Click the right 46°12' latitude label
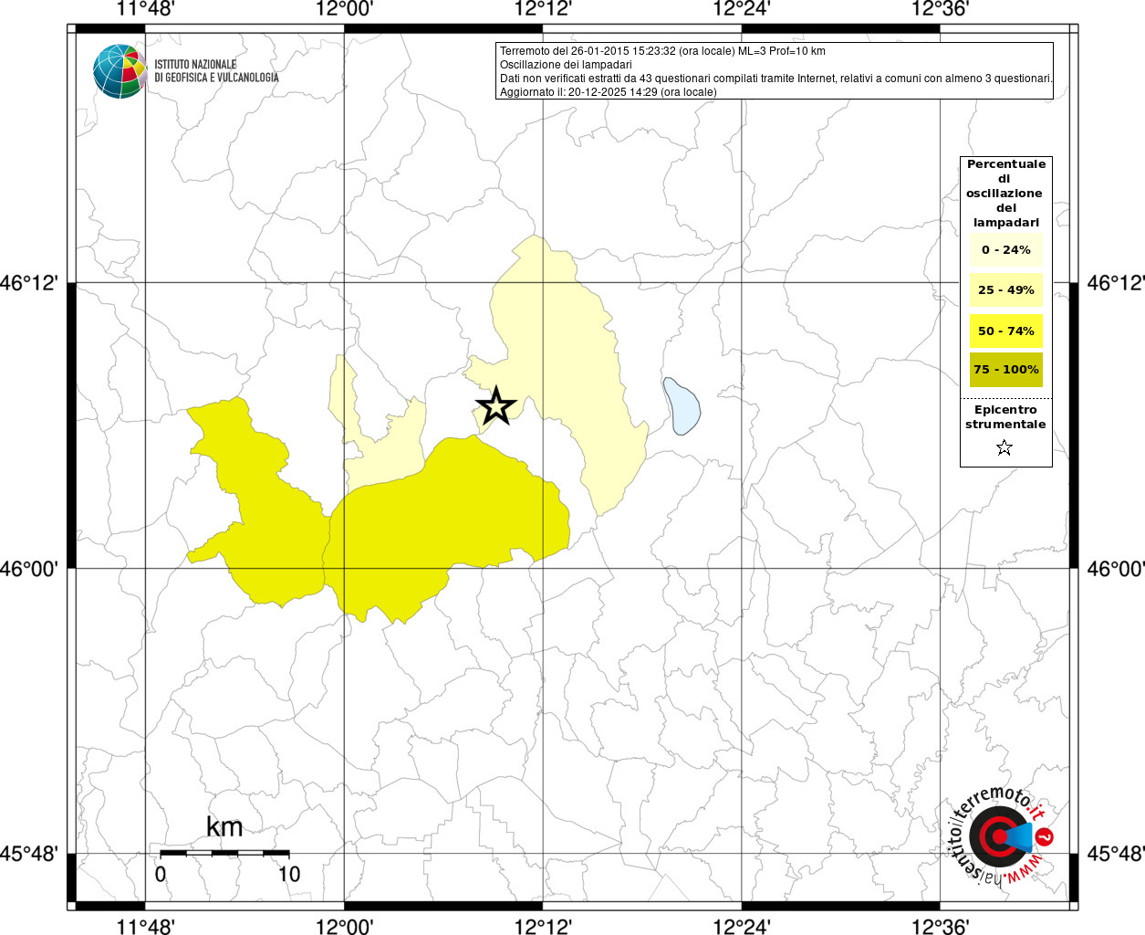The height and width of the screenshot is (935, 1145). (1115, 283)
